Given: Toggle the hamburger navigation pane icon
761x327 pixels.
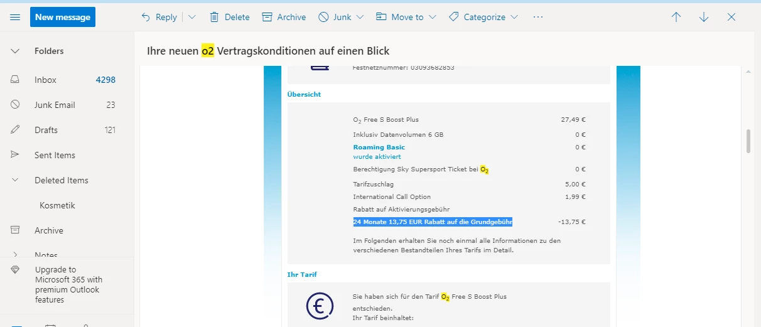Looking at the screenshot, I should tap(15, 17).
